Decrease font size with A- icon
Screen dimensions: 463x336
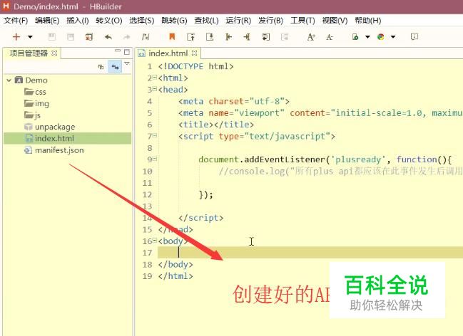[330, 37]
